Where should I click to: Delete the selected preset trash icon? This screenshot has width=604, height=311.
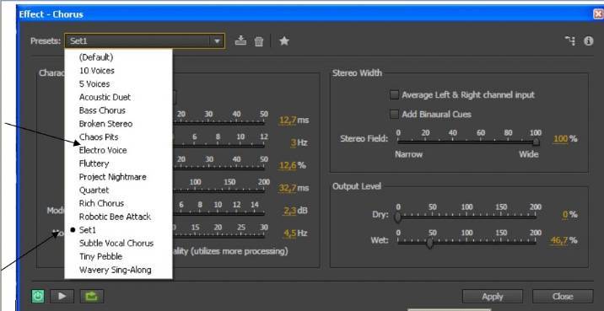point(259,40)
